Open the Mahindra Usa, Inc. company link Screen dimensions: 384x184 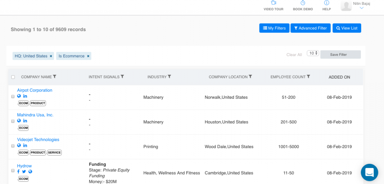[x=35, y=115]
